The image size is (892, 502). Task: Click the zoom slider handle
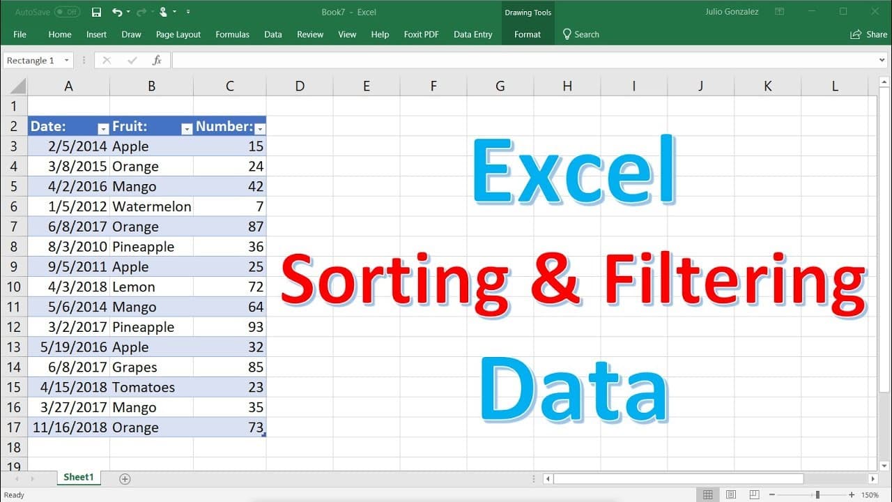coord(817,495)
